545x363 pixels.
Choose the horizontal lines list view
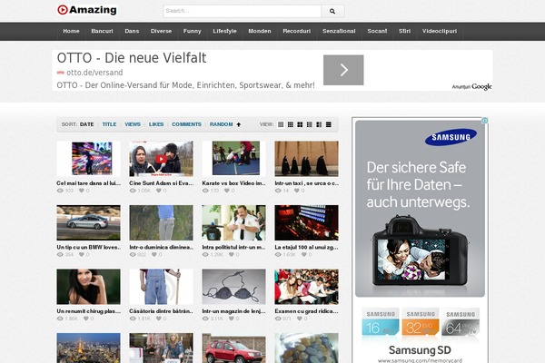click(x=330, y=124)
